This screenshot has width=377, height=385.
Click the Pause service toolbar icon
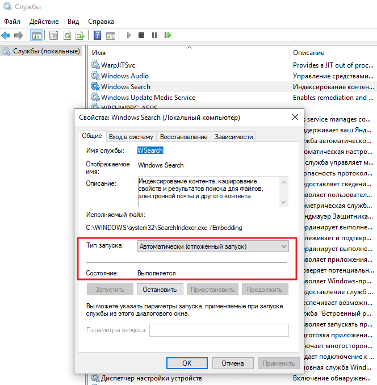154,35
